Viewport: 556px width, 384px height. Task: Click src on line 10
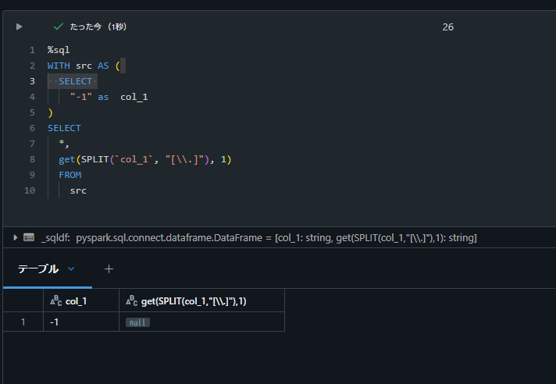pyautogui.click(x=78, y=190)
